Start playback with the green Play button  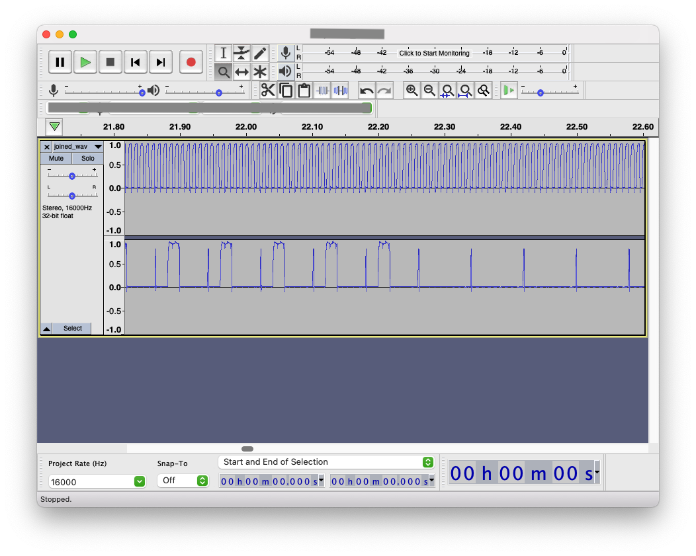point(85,63)
